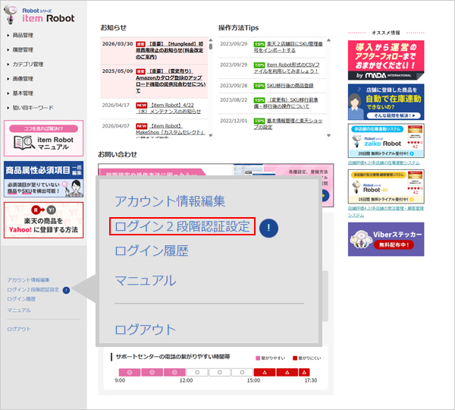Open the 多店舗の在庫連動システム text link

[x=384, y=162]
